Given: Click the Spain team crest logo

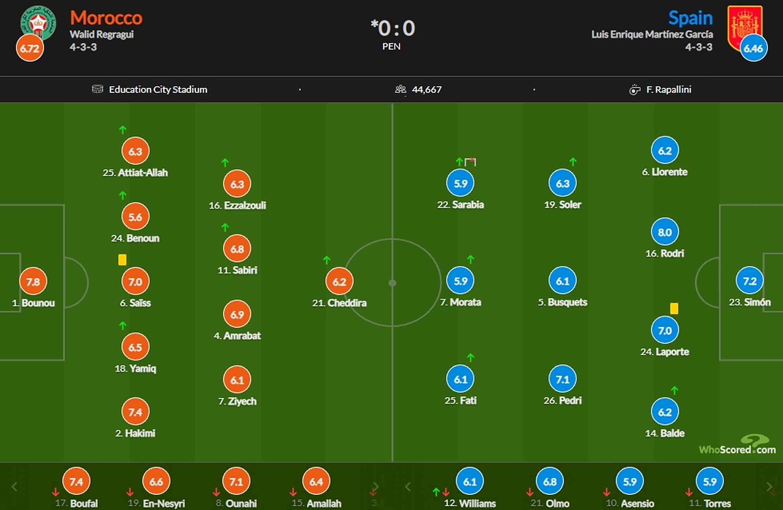Looking at the screenshot, I should pos(745,26).
